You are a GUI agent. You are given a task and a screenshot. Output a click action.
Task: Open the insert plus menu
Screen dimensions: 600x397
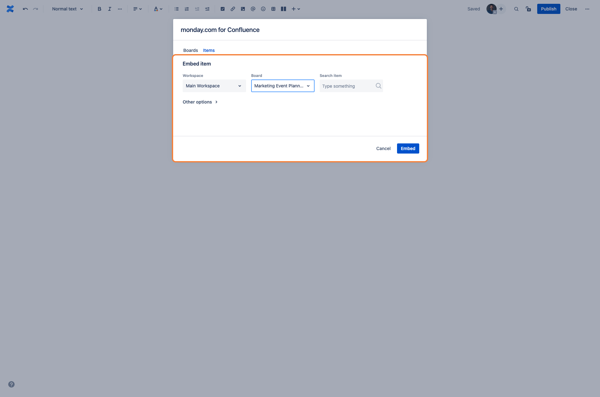coord(296,9)
